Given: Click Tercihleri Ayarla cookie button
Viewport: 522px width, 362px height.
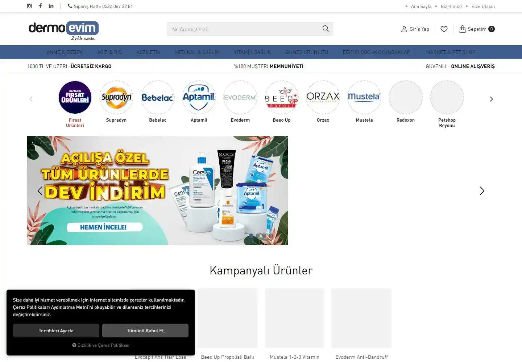Looking at the screenshot, I should point(56,331).
